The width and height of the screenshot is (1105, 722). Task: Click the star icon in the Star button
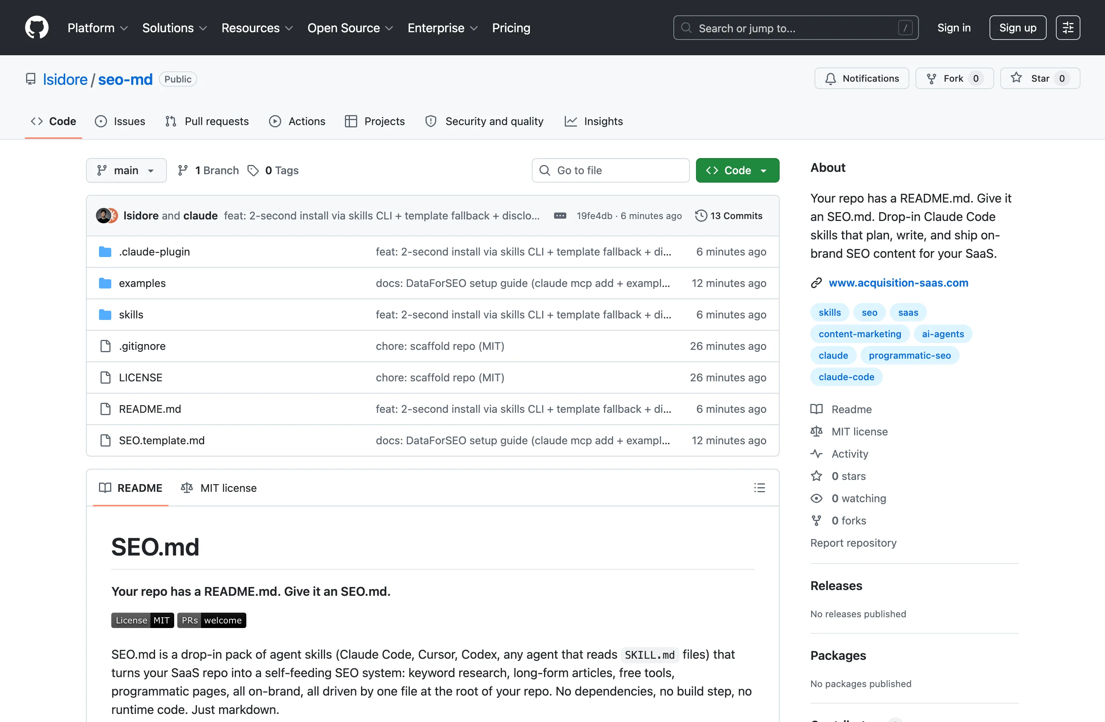click(1016, 78)
